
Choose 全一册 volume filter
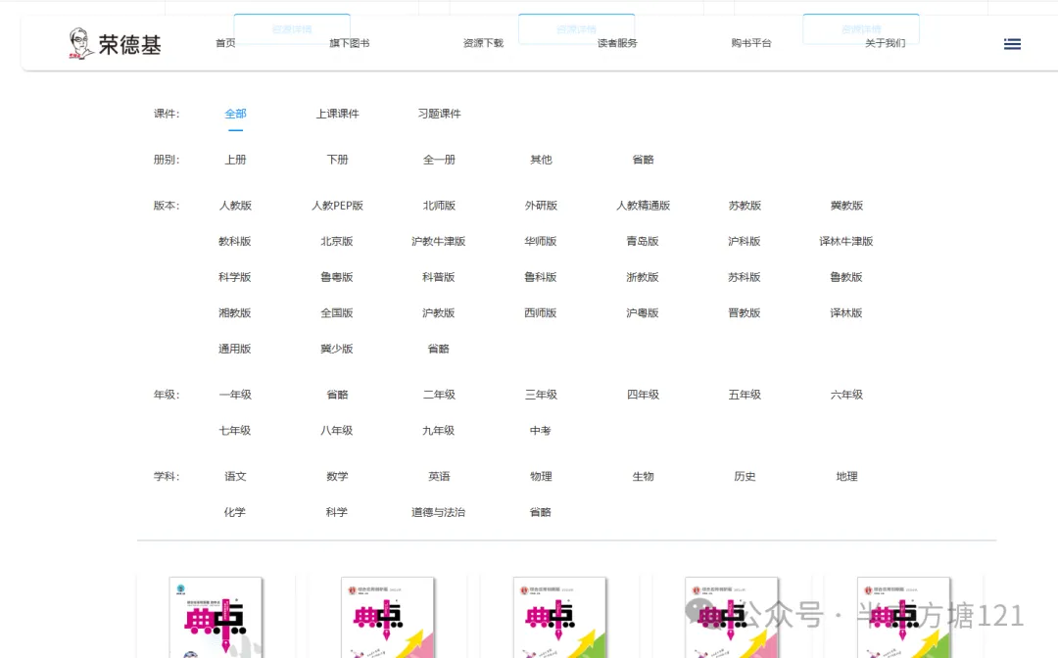point(439,160)
